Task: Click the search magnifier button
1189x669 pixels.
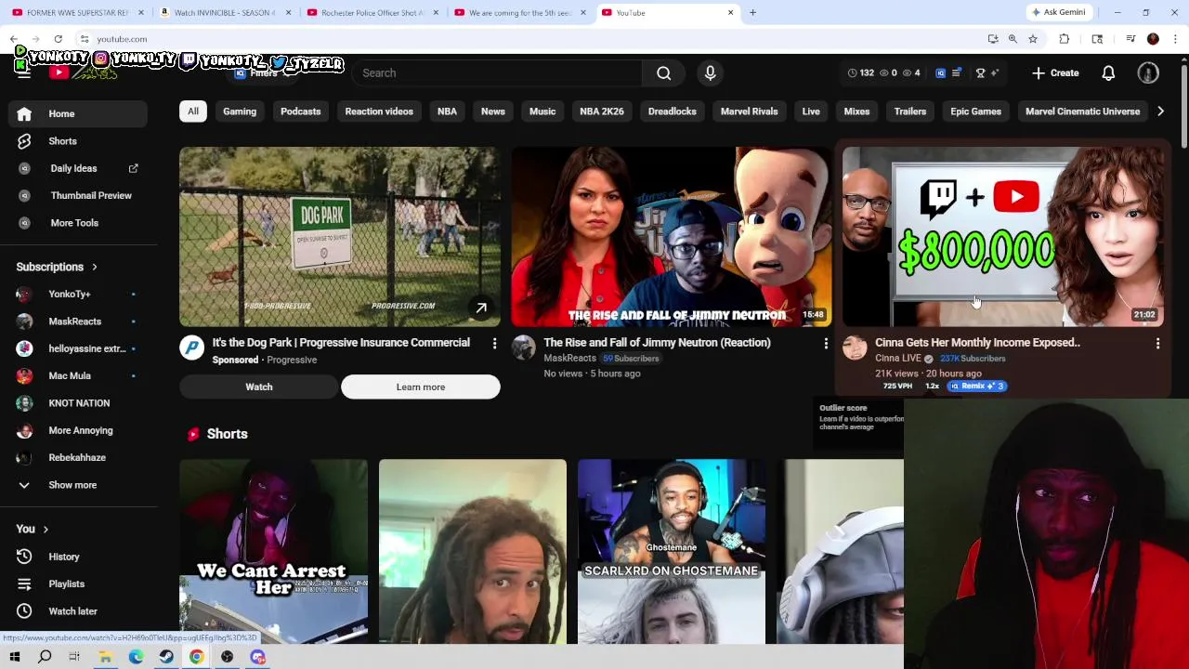Action: (664, 73)
